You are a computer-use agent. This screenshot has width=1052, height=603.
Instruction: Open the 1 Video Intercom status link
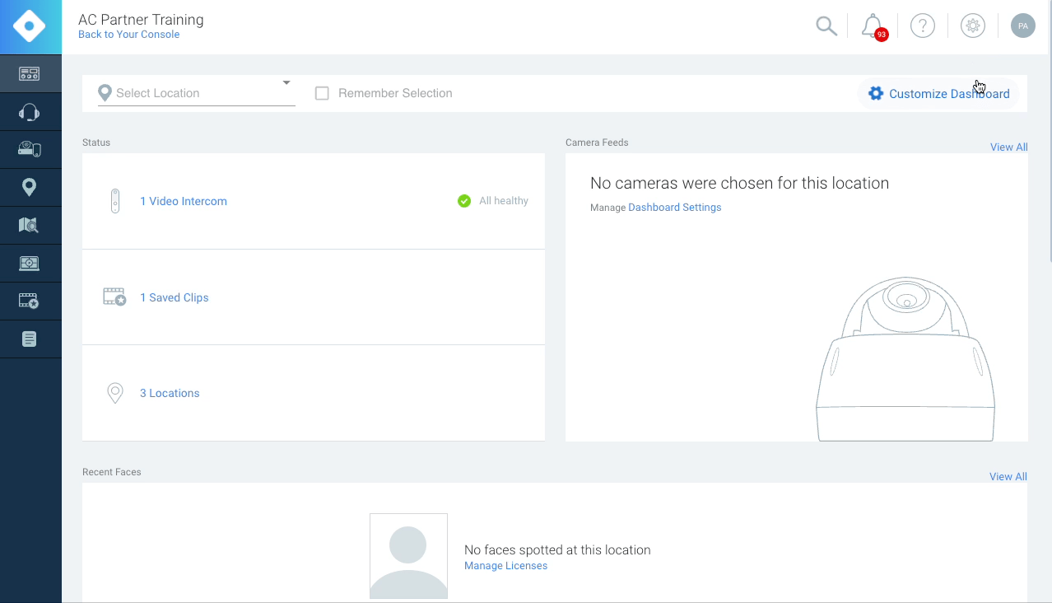point(183,201)
